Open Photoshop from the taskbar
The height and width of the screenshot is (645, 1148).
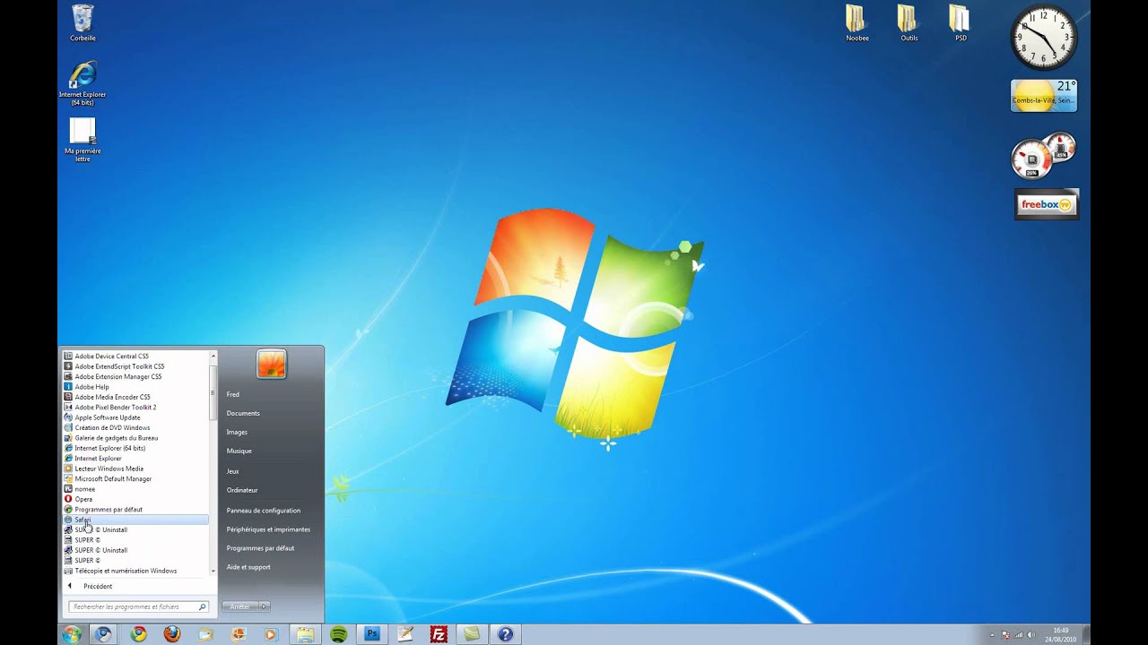371,634
